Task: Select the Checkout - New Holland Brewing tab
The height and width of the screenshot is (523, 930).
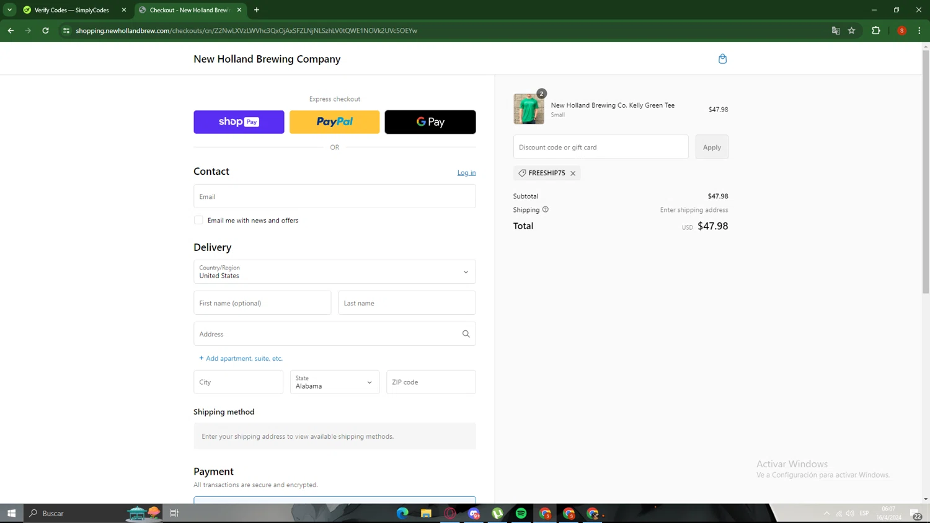Action: (x=189, y=10)
